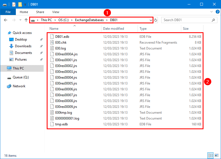Select file name E00res00007.jrs

[x=66, y=95]
